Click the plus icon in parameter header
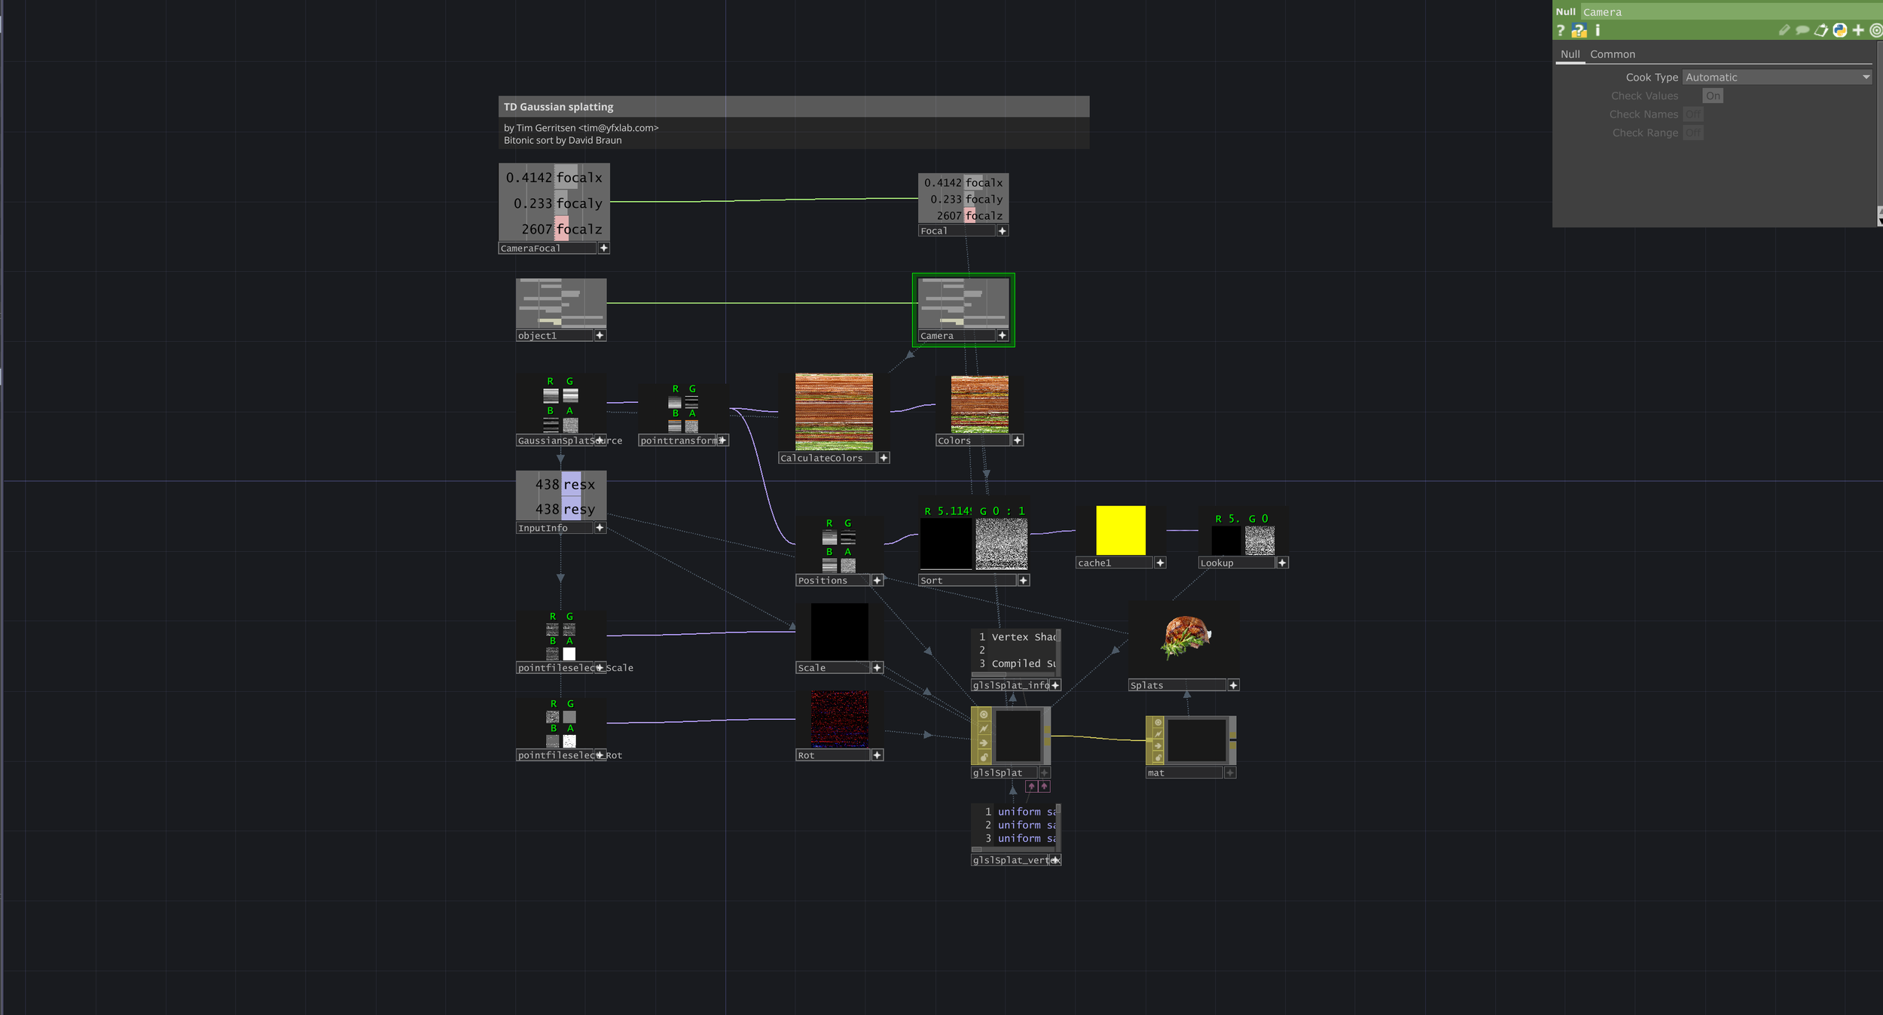The height and width of the screenshot is (1015, 1883). tap(1858, 30)
